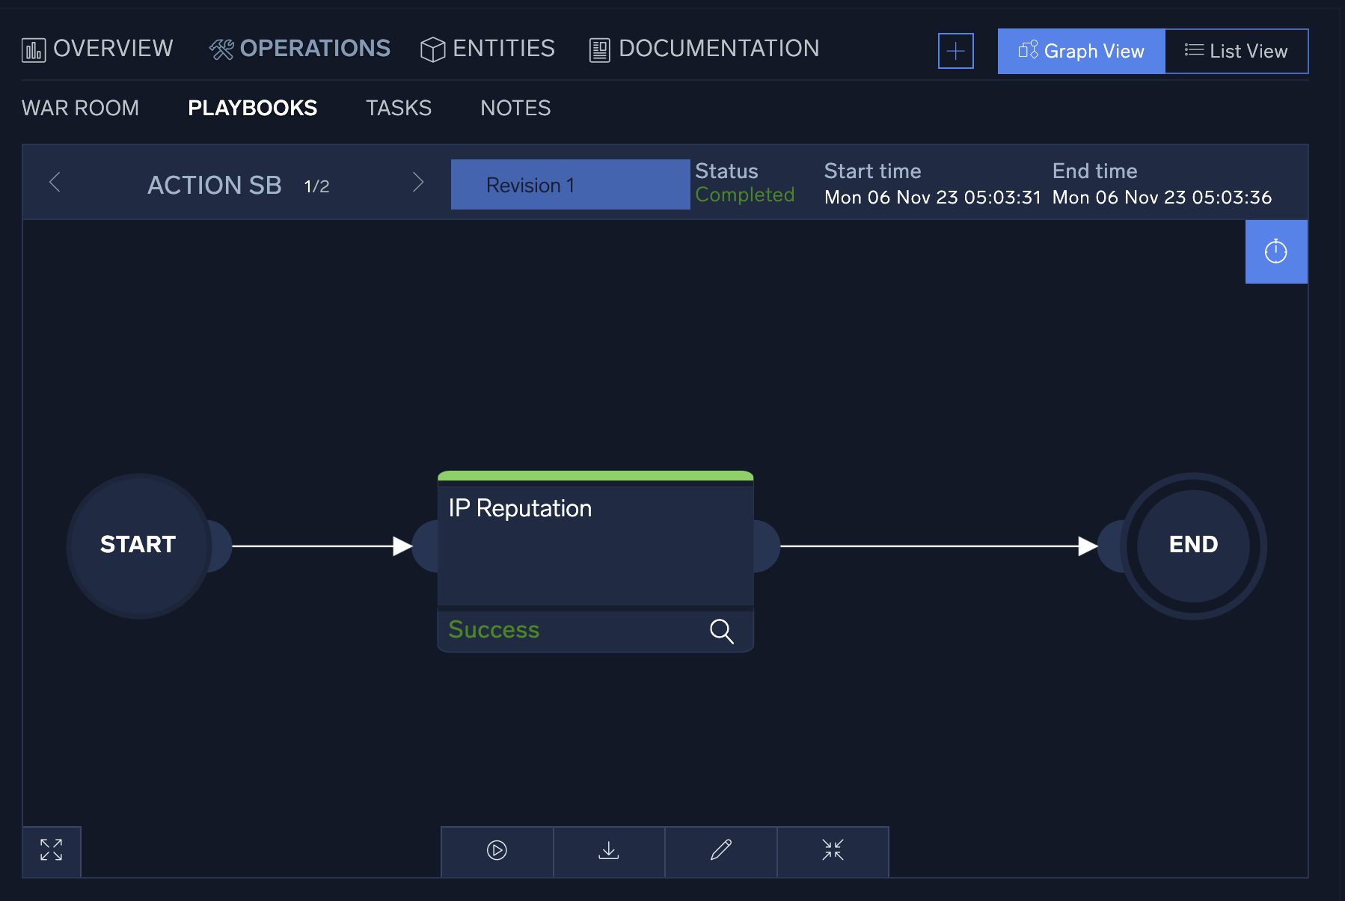Enable Graph View mode
This screenshot has width=1345, height=901.
1081,51
